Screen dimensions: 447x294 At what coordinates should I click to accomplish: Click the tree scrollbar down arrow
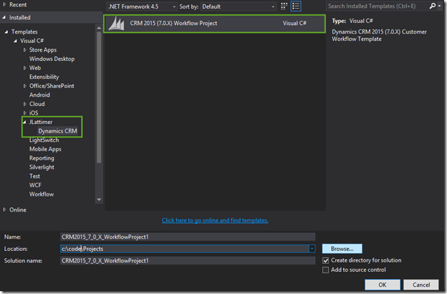99,199
